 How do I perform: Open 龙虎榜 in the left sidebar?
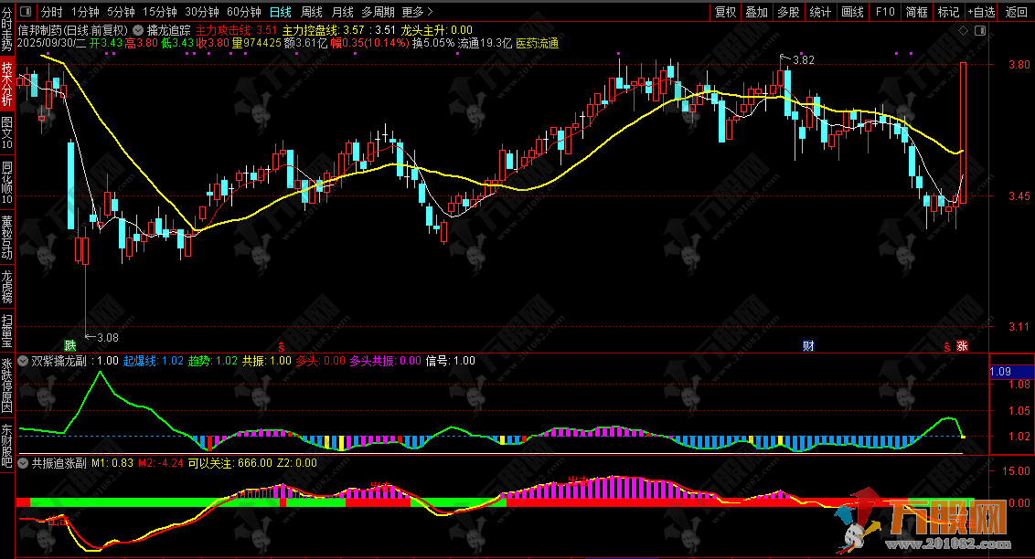click(x=7, y=286)
